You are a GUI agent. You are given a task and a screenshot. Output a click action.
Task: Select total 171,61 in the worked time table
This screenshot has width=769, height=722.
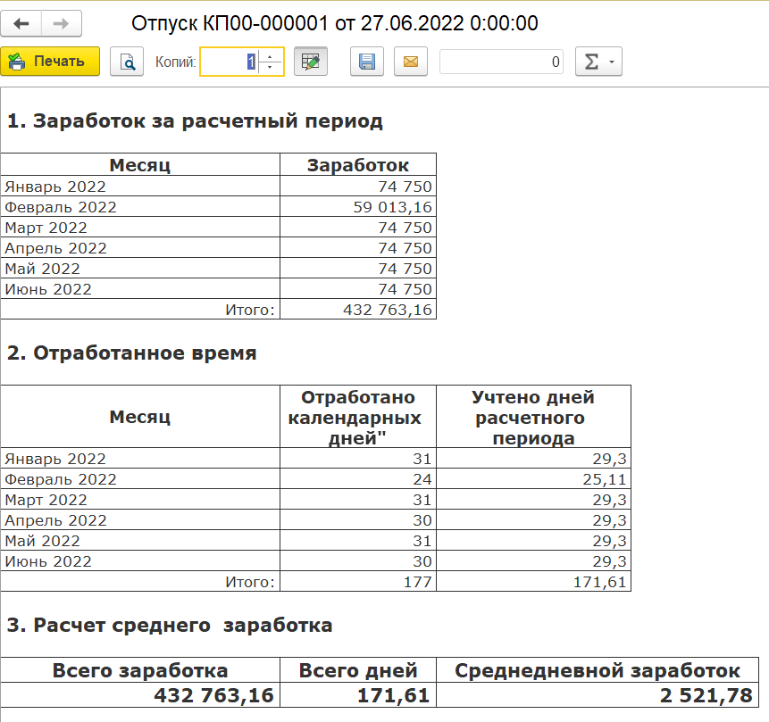(x=533, y=581)
